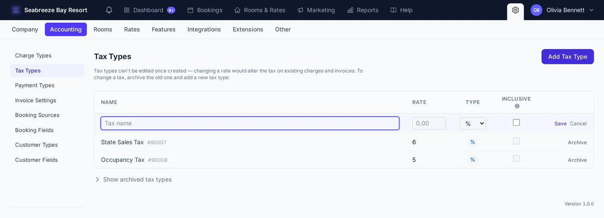Click the Seabreeze Bay Resort logo icon
Image resolution: width=604 pixels, height=218 pixels.
[16, 10]
